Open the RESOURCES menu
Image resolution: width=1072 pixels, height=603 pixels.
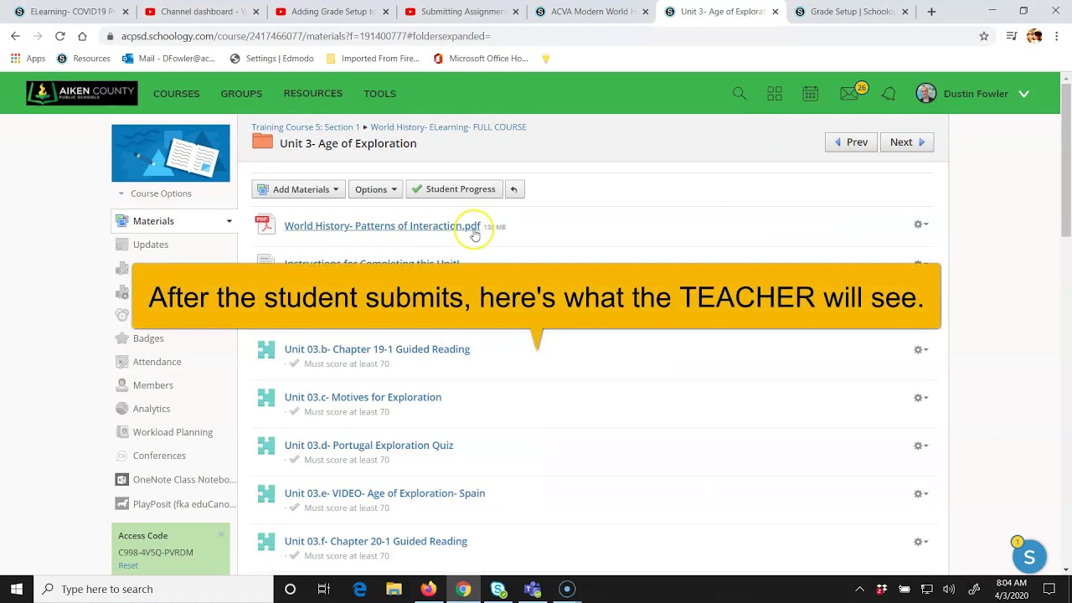pos(312,93)
